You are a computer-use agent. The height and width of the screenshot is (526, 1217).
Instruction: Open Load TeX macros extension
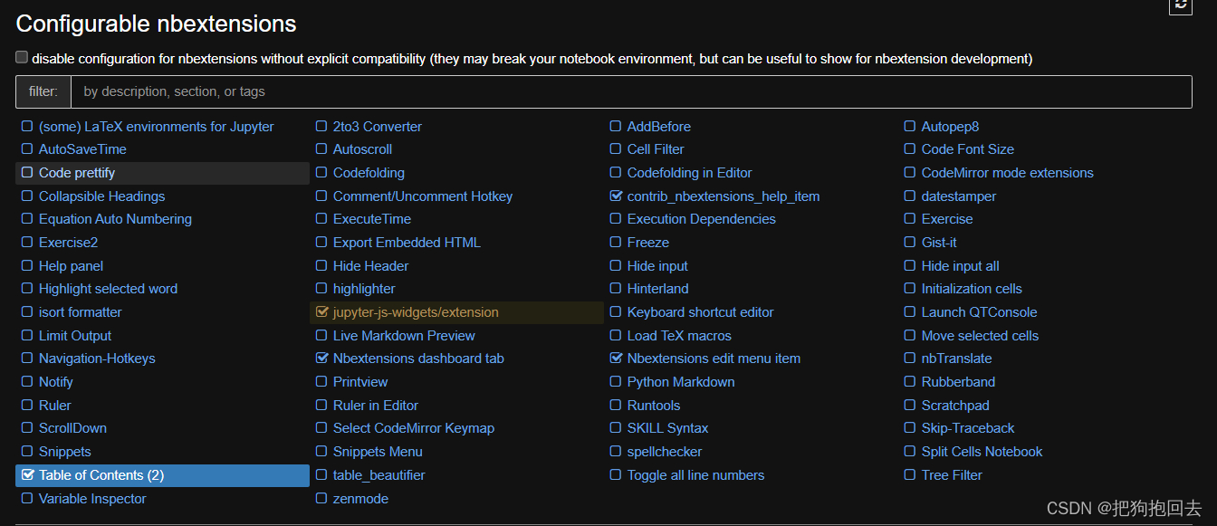point(679,336)
